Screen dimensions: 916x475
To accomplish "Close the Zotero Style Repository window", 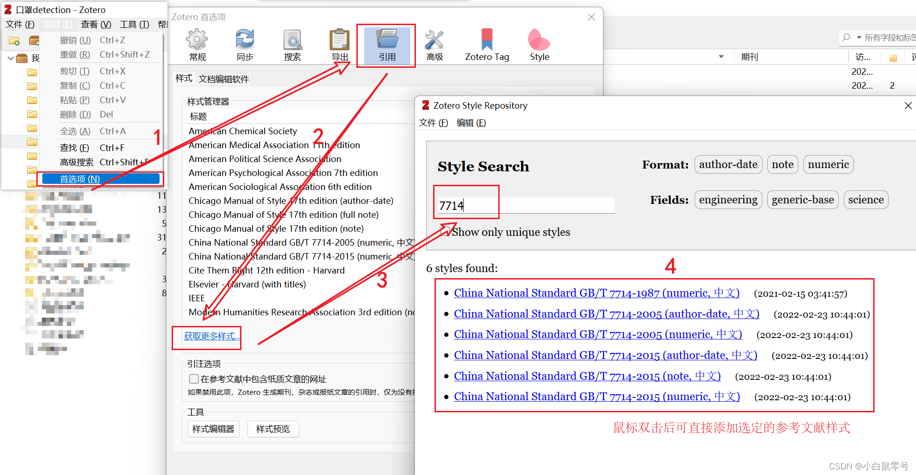I will (x=908, y=105).
